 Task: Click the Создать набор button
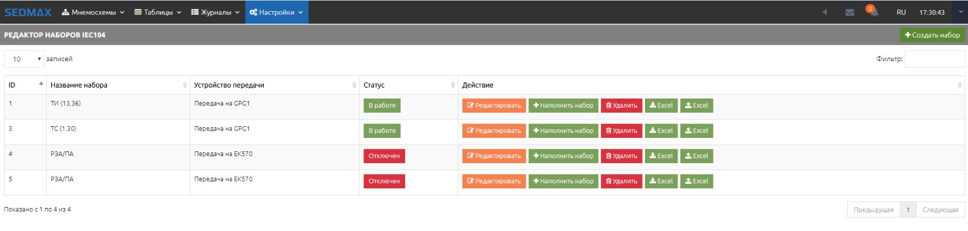933,35
